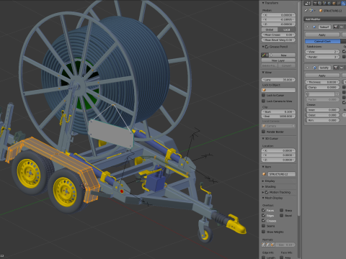This screenshot has height=259, width=346.
Task: Click the Solidify modifier icon
Action: click(x=314, y=68)
